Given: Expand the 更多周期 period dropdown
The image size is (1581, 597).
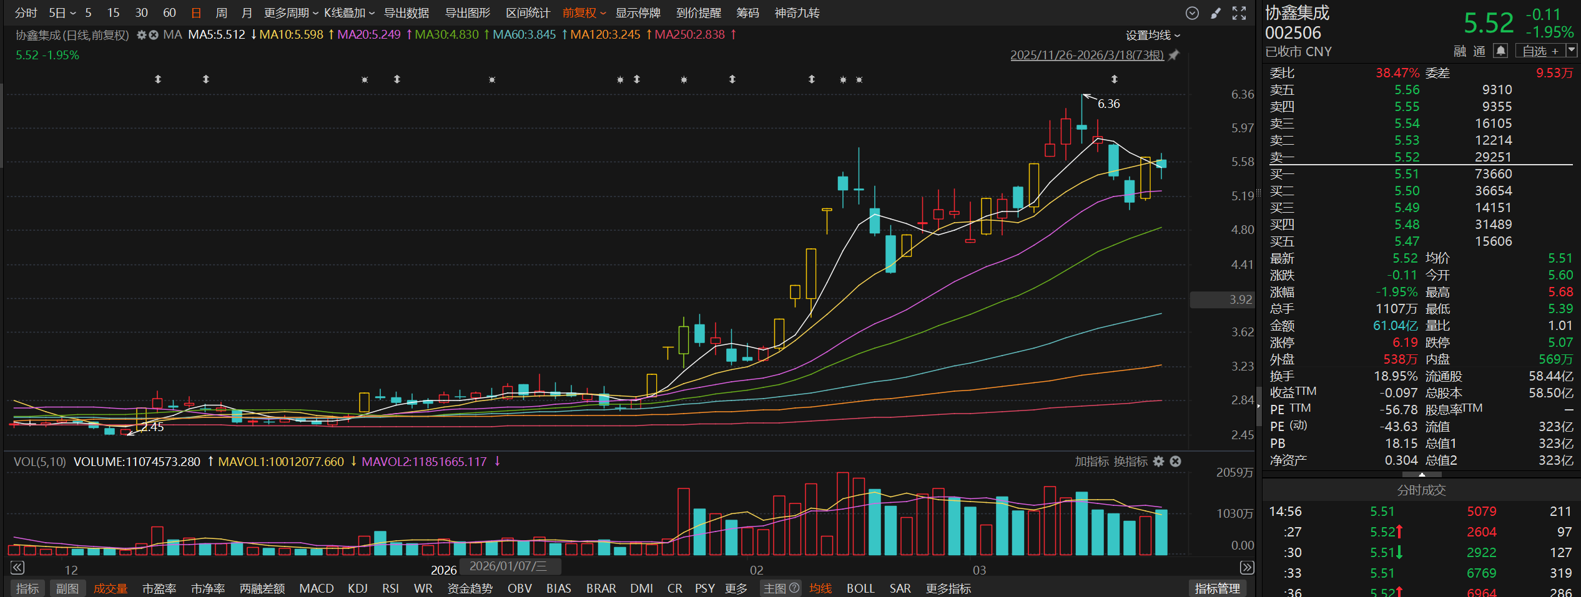Looking at the screenshot, I should click(290, 13).
